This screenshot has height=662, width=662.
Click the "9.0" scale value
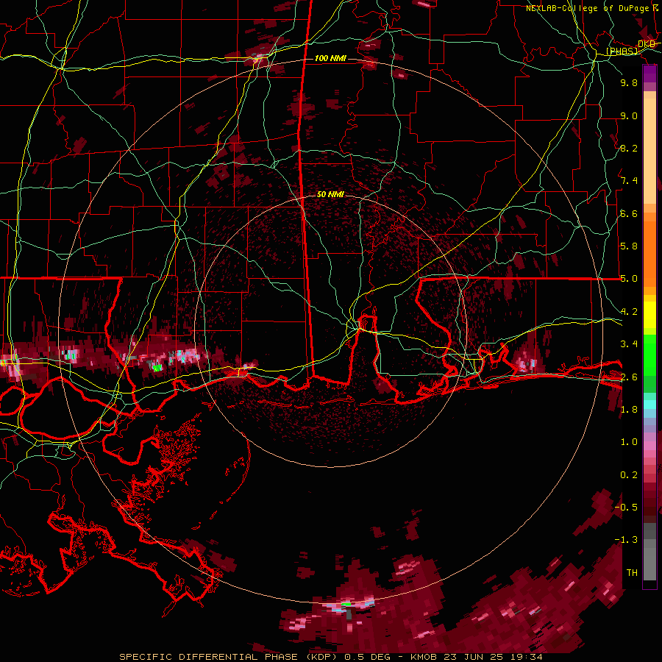(629, 115)
